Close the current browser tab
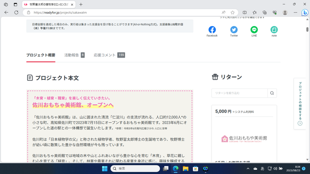Screen dimensions: 310x174 [x=72, y=4]
